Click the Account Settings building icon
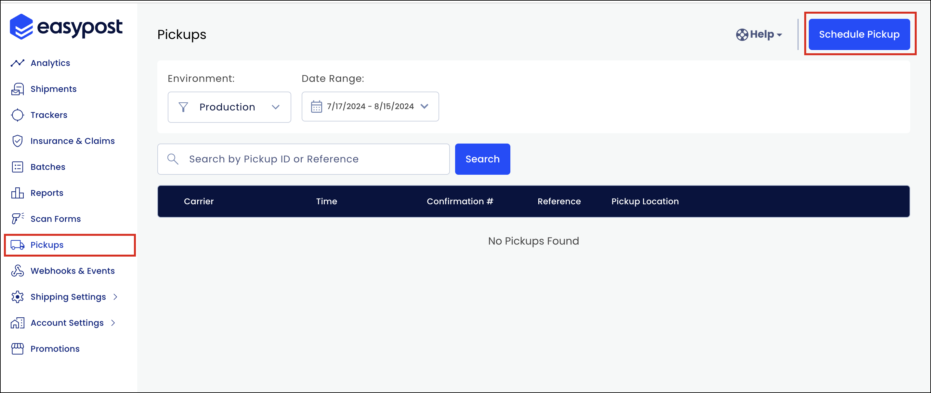931x393 pixels. tap(17, 323)
